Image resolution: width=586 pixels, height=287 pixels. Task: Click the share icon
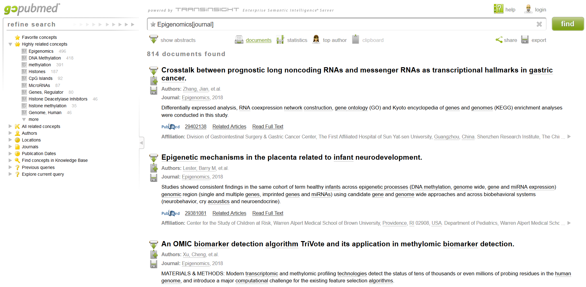coord(499,40)
